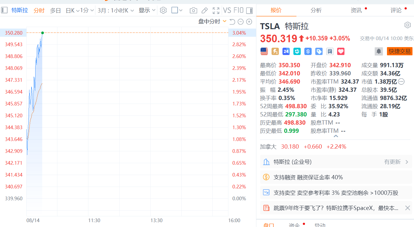Click the 特斯拉 stock name in toolbar

[20, 10]
